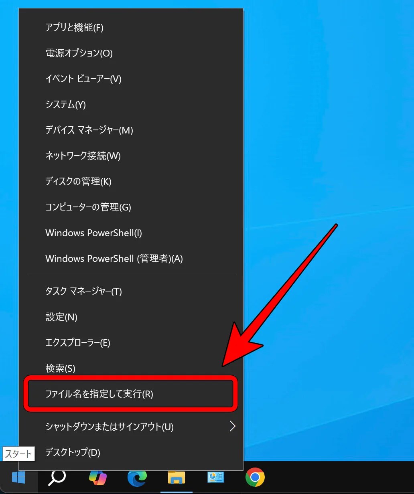The image size is (414, 494).
Task: Open taskbar search magnifier icon
Action: coord(57,477)
